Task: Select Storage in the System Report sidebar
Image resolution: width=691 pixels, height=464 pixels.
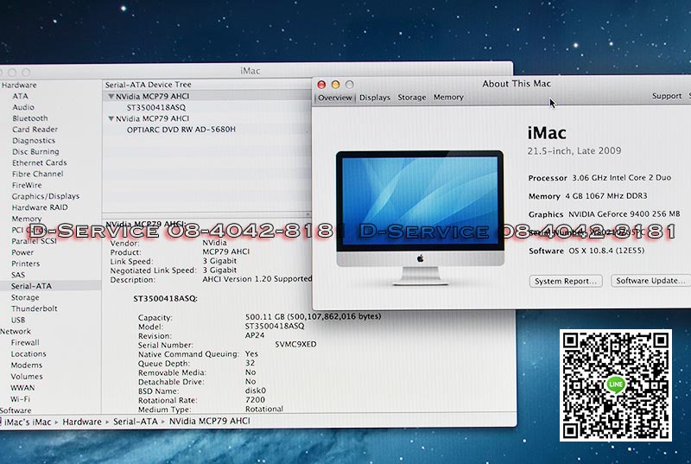Action: (x=25, y=297)
